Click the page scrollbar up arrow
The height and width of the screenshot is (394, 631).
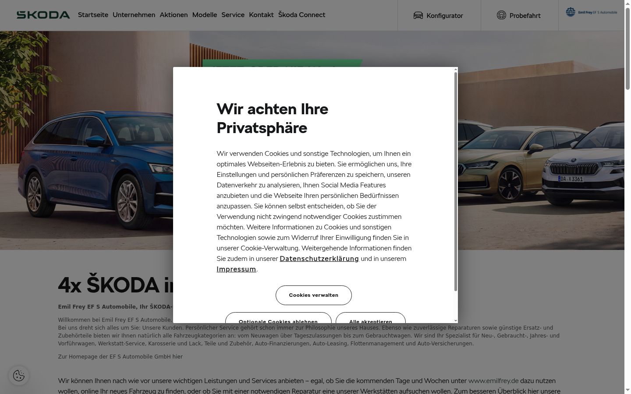click(627, 4)
